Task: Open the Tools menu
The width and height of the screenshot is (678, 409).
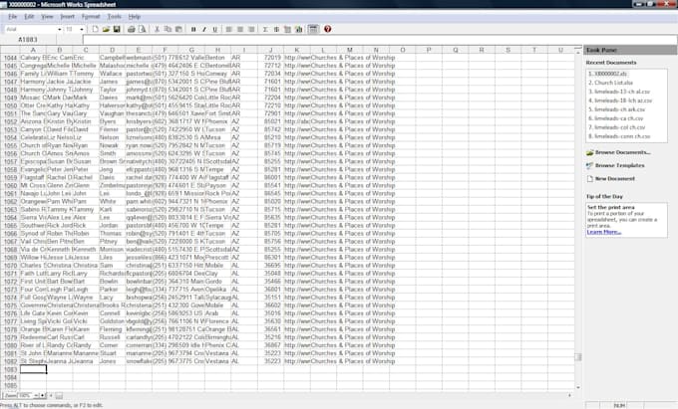Action: click(x=114, y=16)
